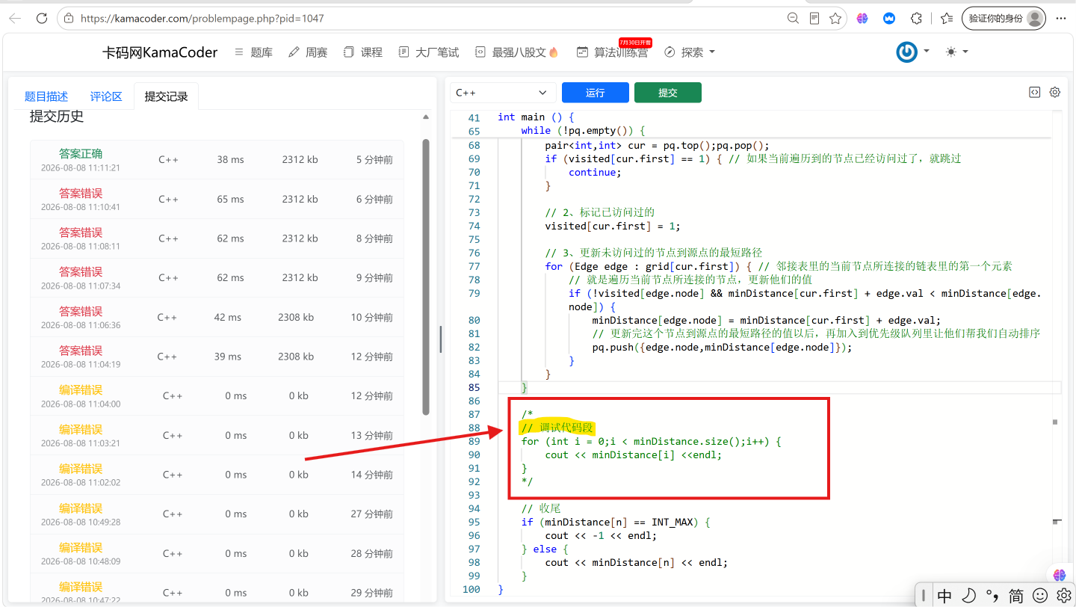Toggle IME Chinese punctuation mode
Image resolution: width=1076 pixels, height=607 pixels.
[x=992, y=596]
